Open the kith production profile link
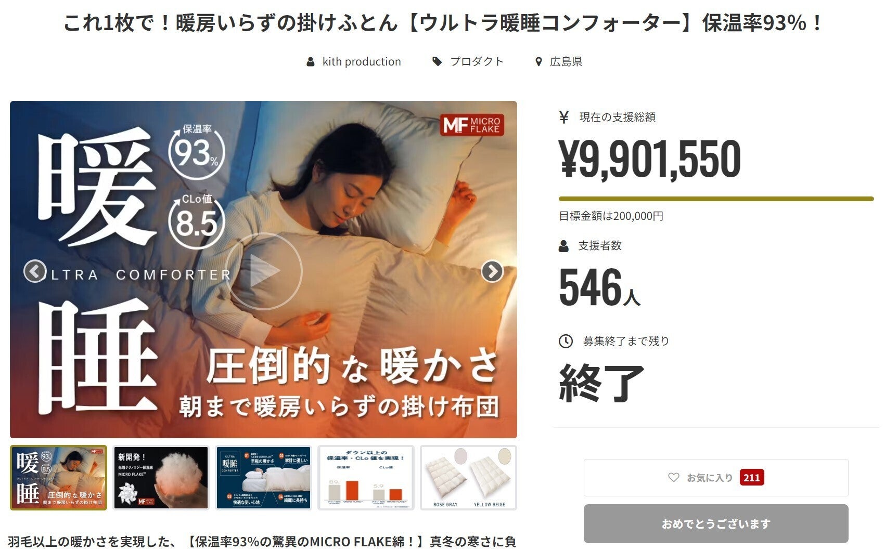The image size is (885, 551). coord(362,62)
